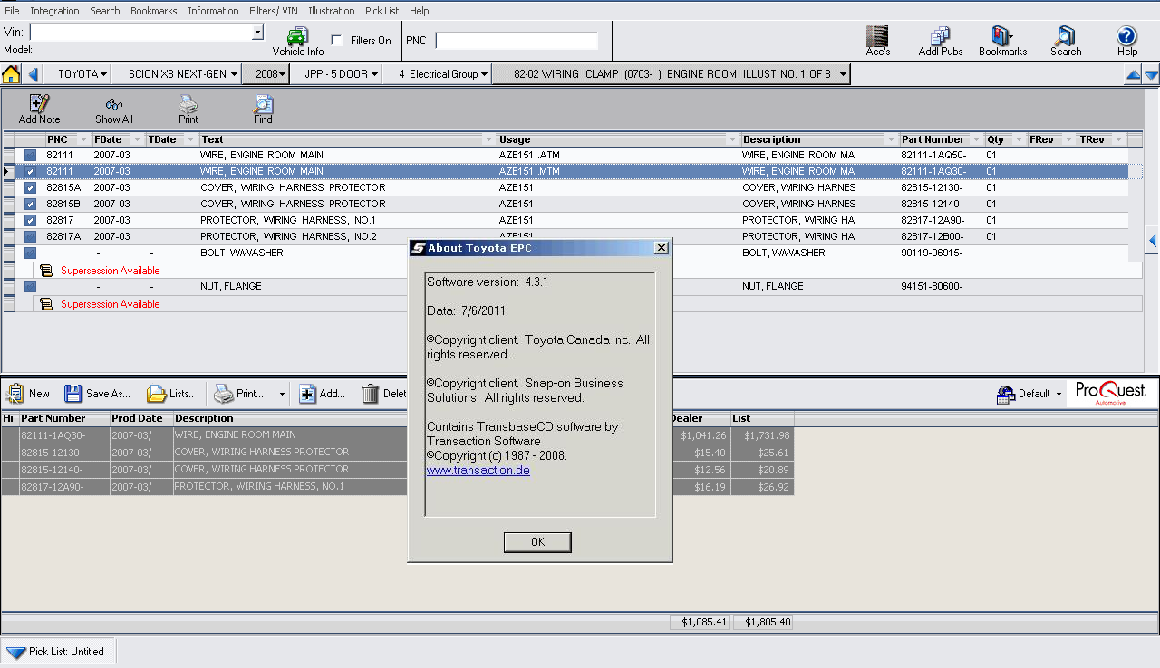This screenshot has height=668, width=1160.
Task: Uncheck the 82815A row checkbox
Action: tap(30, 187)
